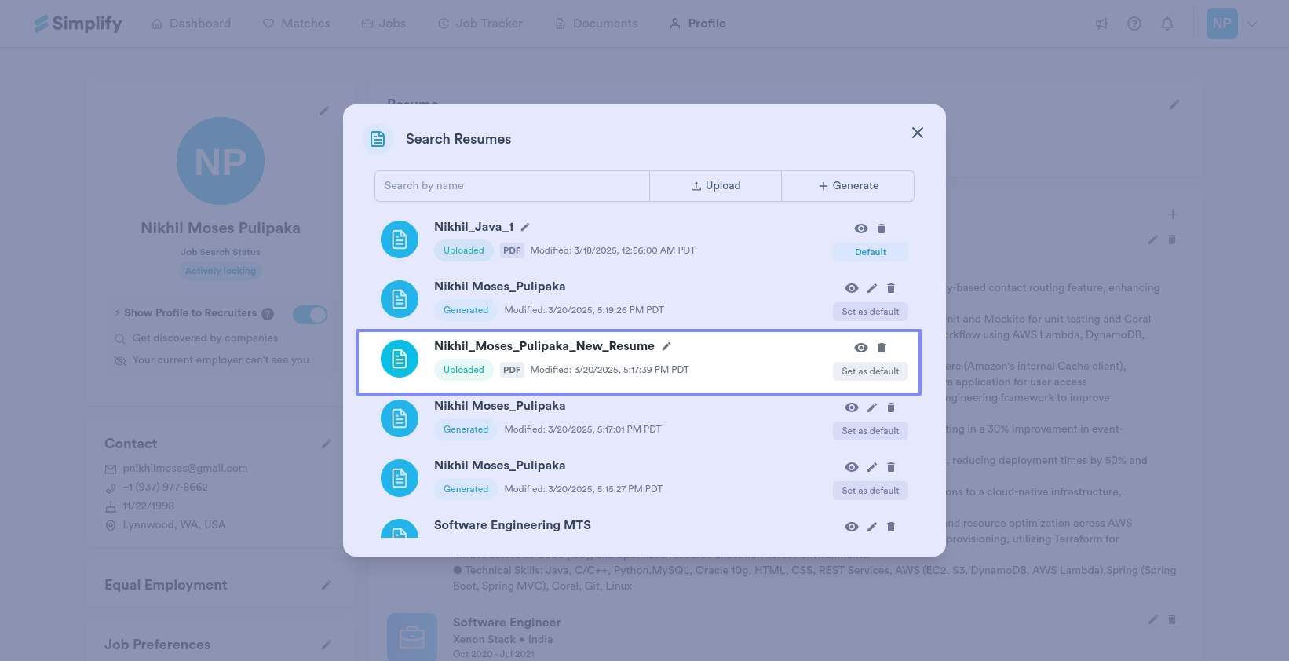Viewport: 1289px width, 661px height.
Task: Expand the NP account dropdown arrow
Action: click(1252, 24)
